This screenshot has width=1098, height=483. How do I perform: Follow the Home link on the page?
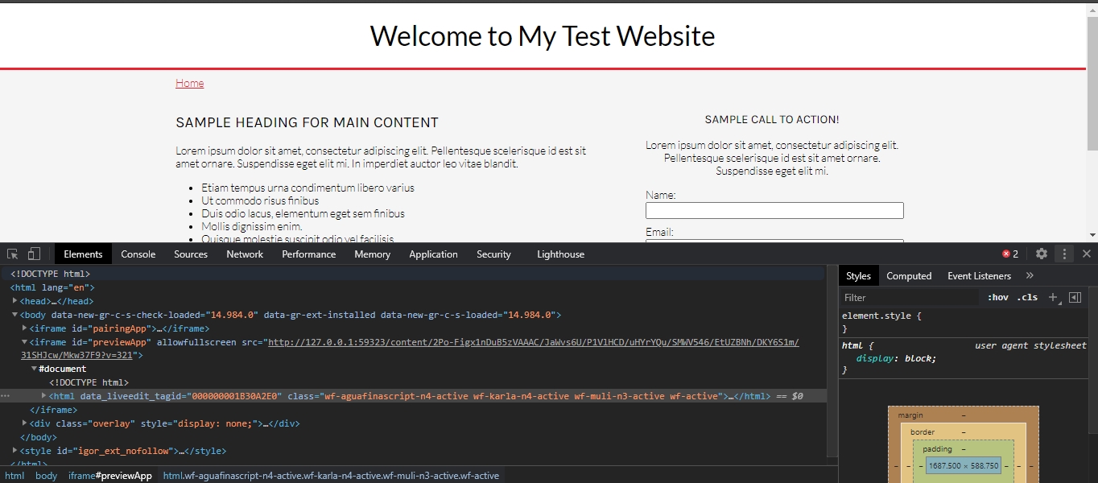189,83
